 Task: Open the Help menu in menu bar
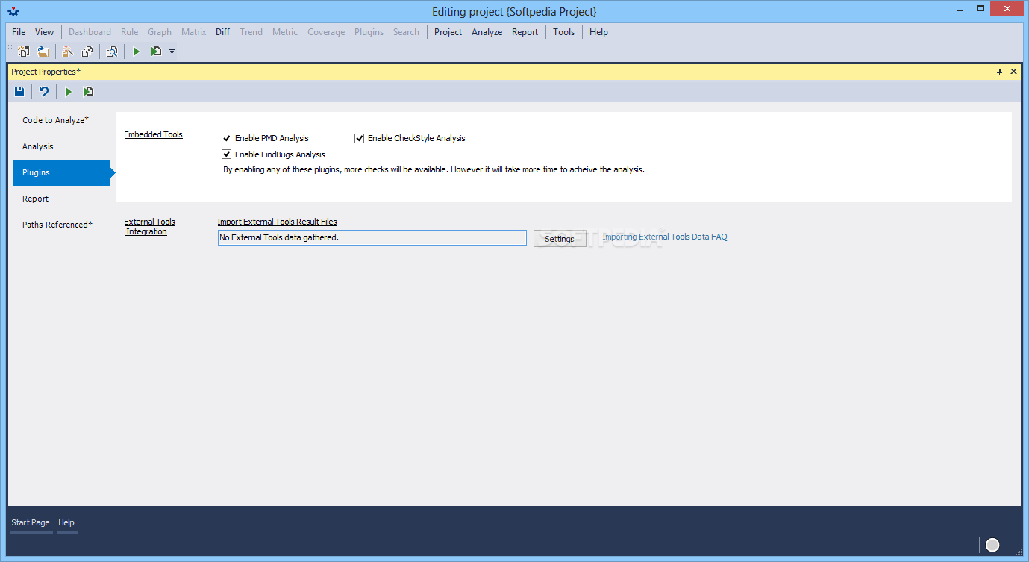[x=598, y=32]
